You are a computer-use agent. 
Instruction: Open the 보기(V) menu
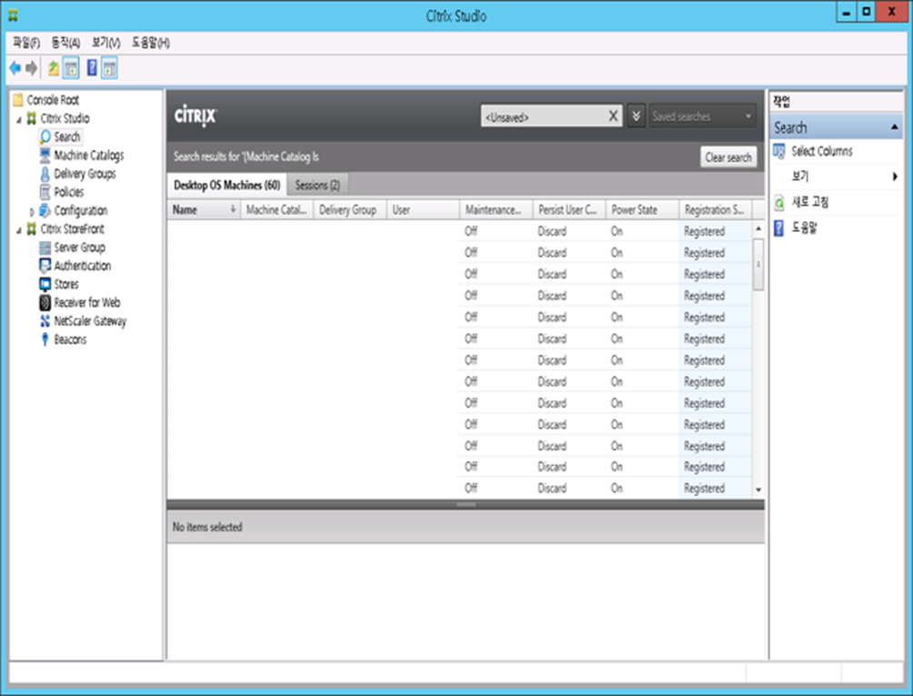point(106,43)
